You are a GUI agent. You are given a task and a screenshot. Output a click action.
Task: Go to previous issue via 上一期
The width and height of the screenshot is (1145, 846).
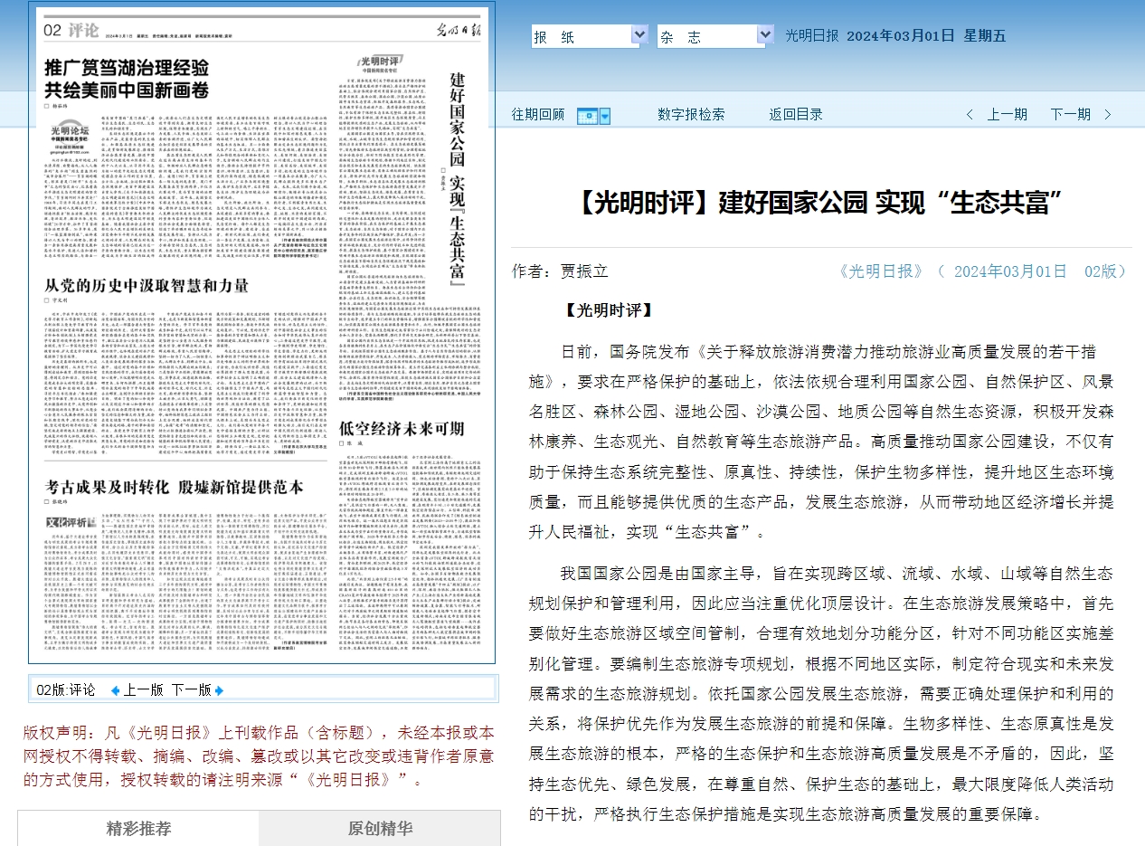click(x=1007, y=115)
